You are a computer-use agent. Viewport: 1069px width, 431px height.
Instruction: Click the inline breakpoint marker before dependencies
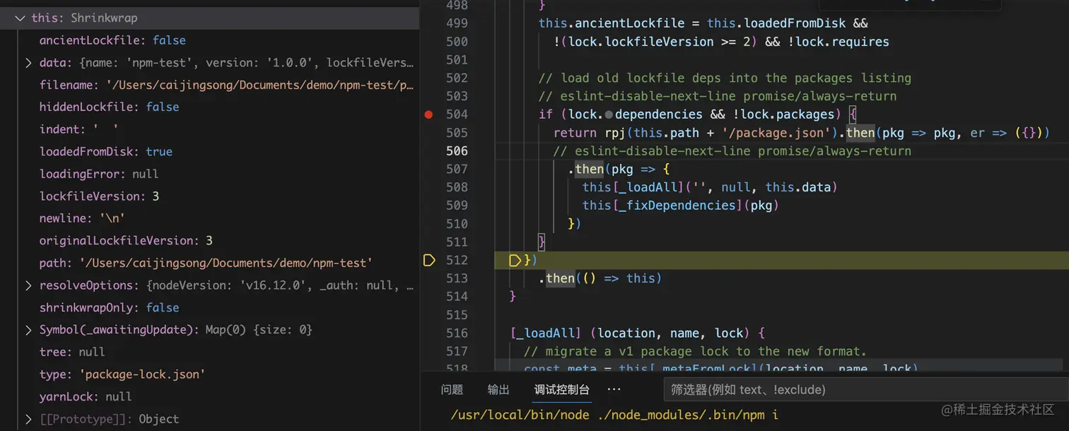609,114
